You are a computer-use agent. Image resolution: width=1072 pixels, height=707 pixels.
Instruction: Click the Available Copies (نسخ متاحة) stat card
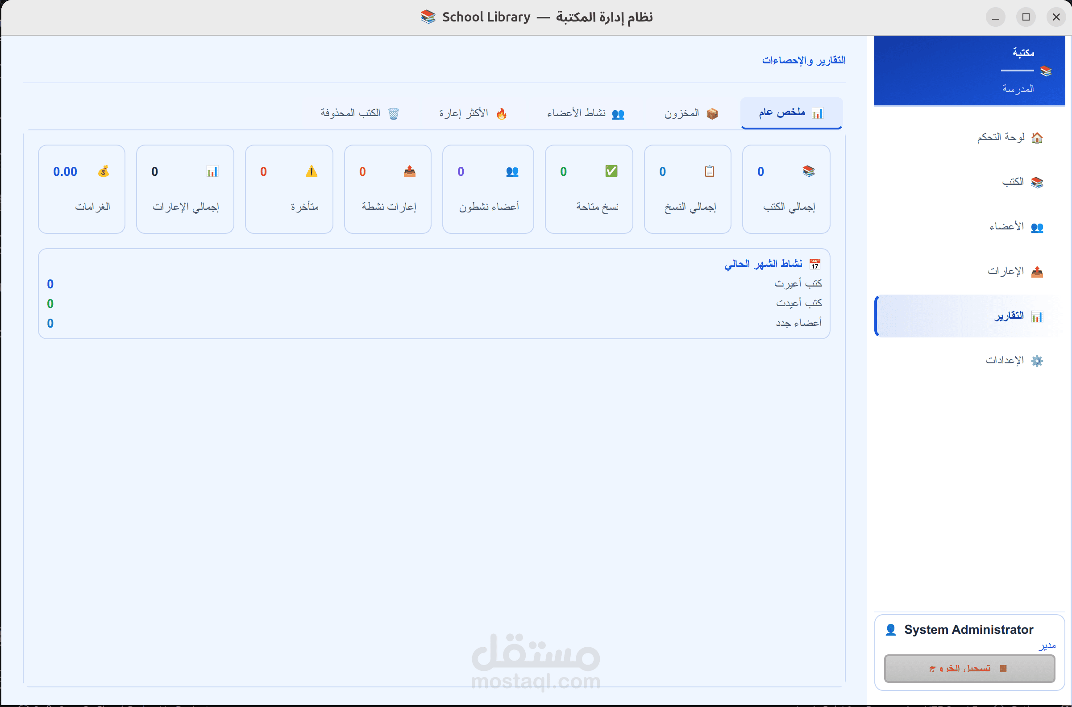588,189
